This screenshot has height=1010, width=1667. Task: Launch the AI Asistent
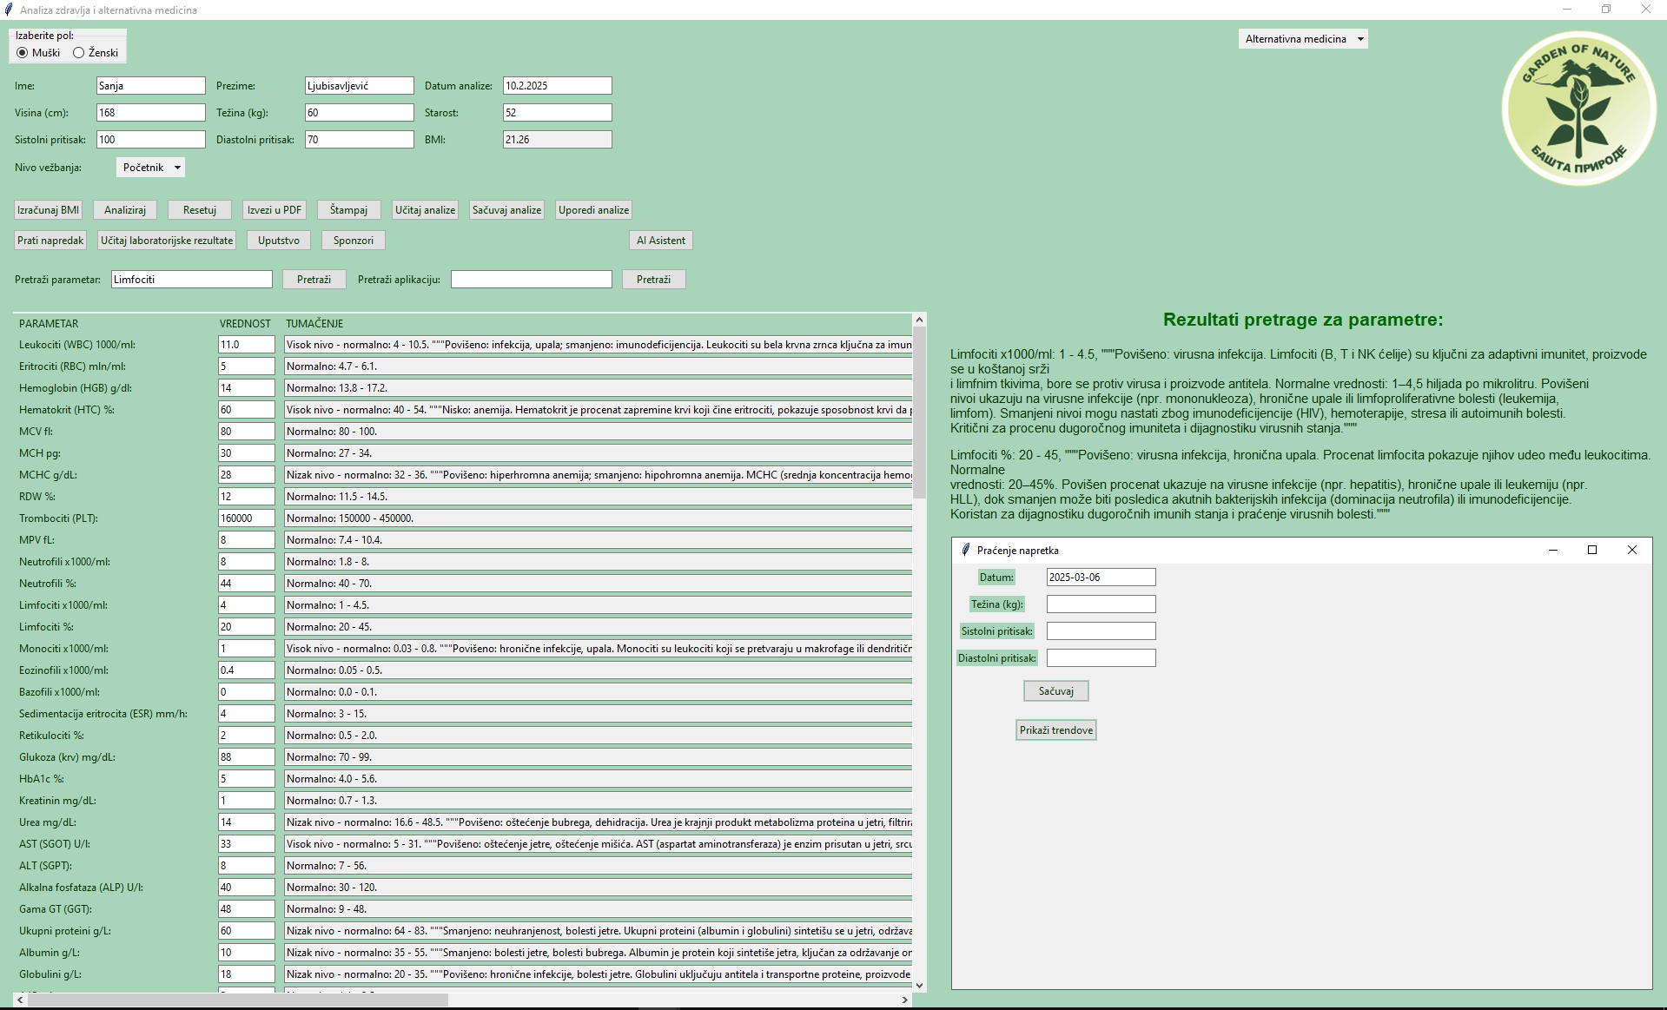coord(661,241)
